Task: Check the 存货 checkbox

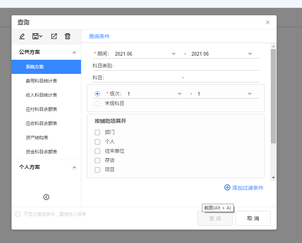Action: [97, 161]
